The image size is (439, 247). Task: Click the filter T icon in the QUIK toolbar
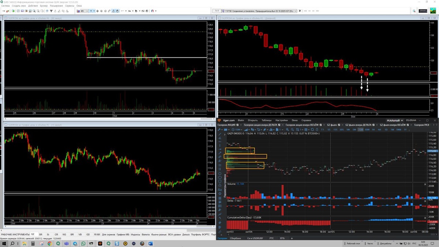pos(51,11)
